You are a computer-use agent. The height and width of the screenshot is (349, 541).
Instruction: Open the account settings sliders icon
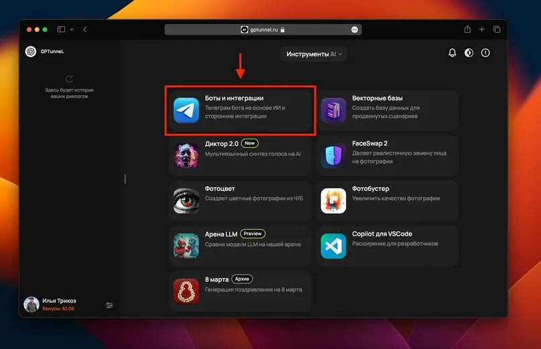[109, 305]
